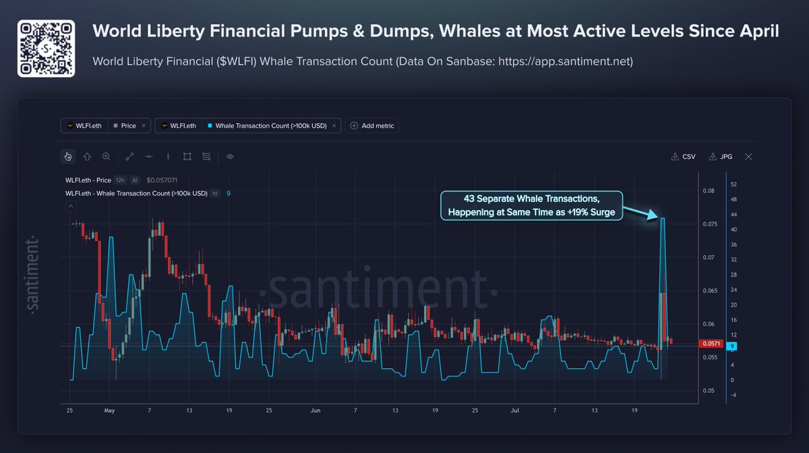Click the 0.075 price axis label
The width and height of the screenshot is (809, 453).
tap(710, 224)
